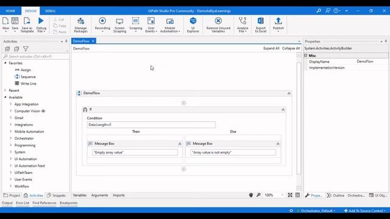Open the HOME tab
The height and width of the screenshot is (219, 390).
pyautogui.click(x=10, y=11)
